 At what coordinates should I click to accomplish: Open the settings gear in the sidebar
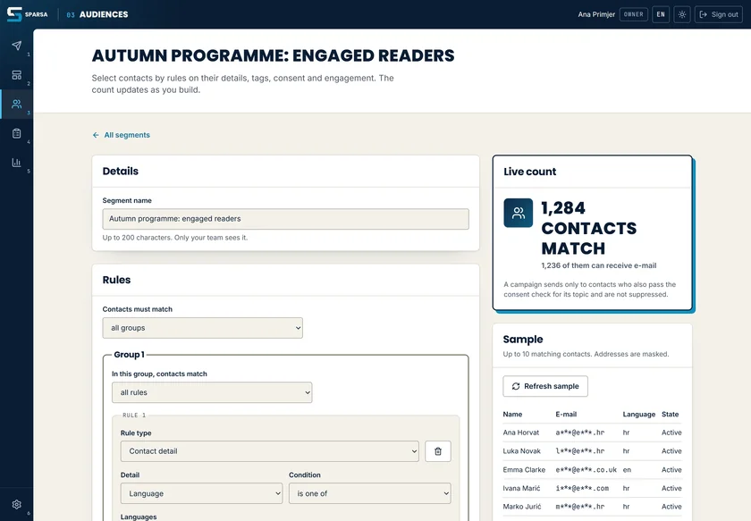click(16, 504)
